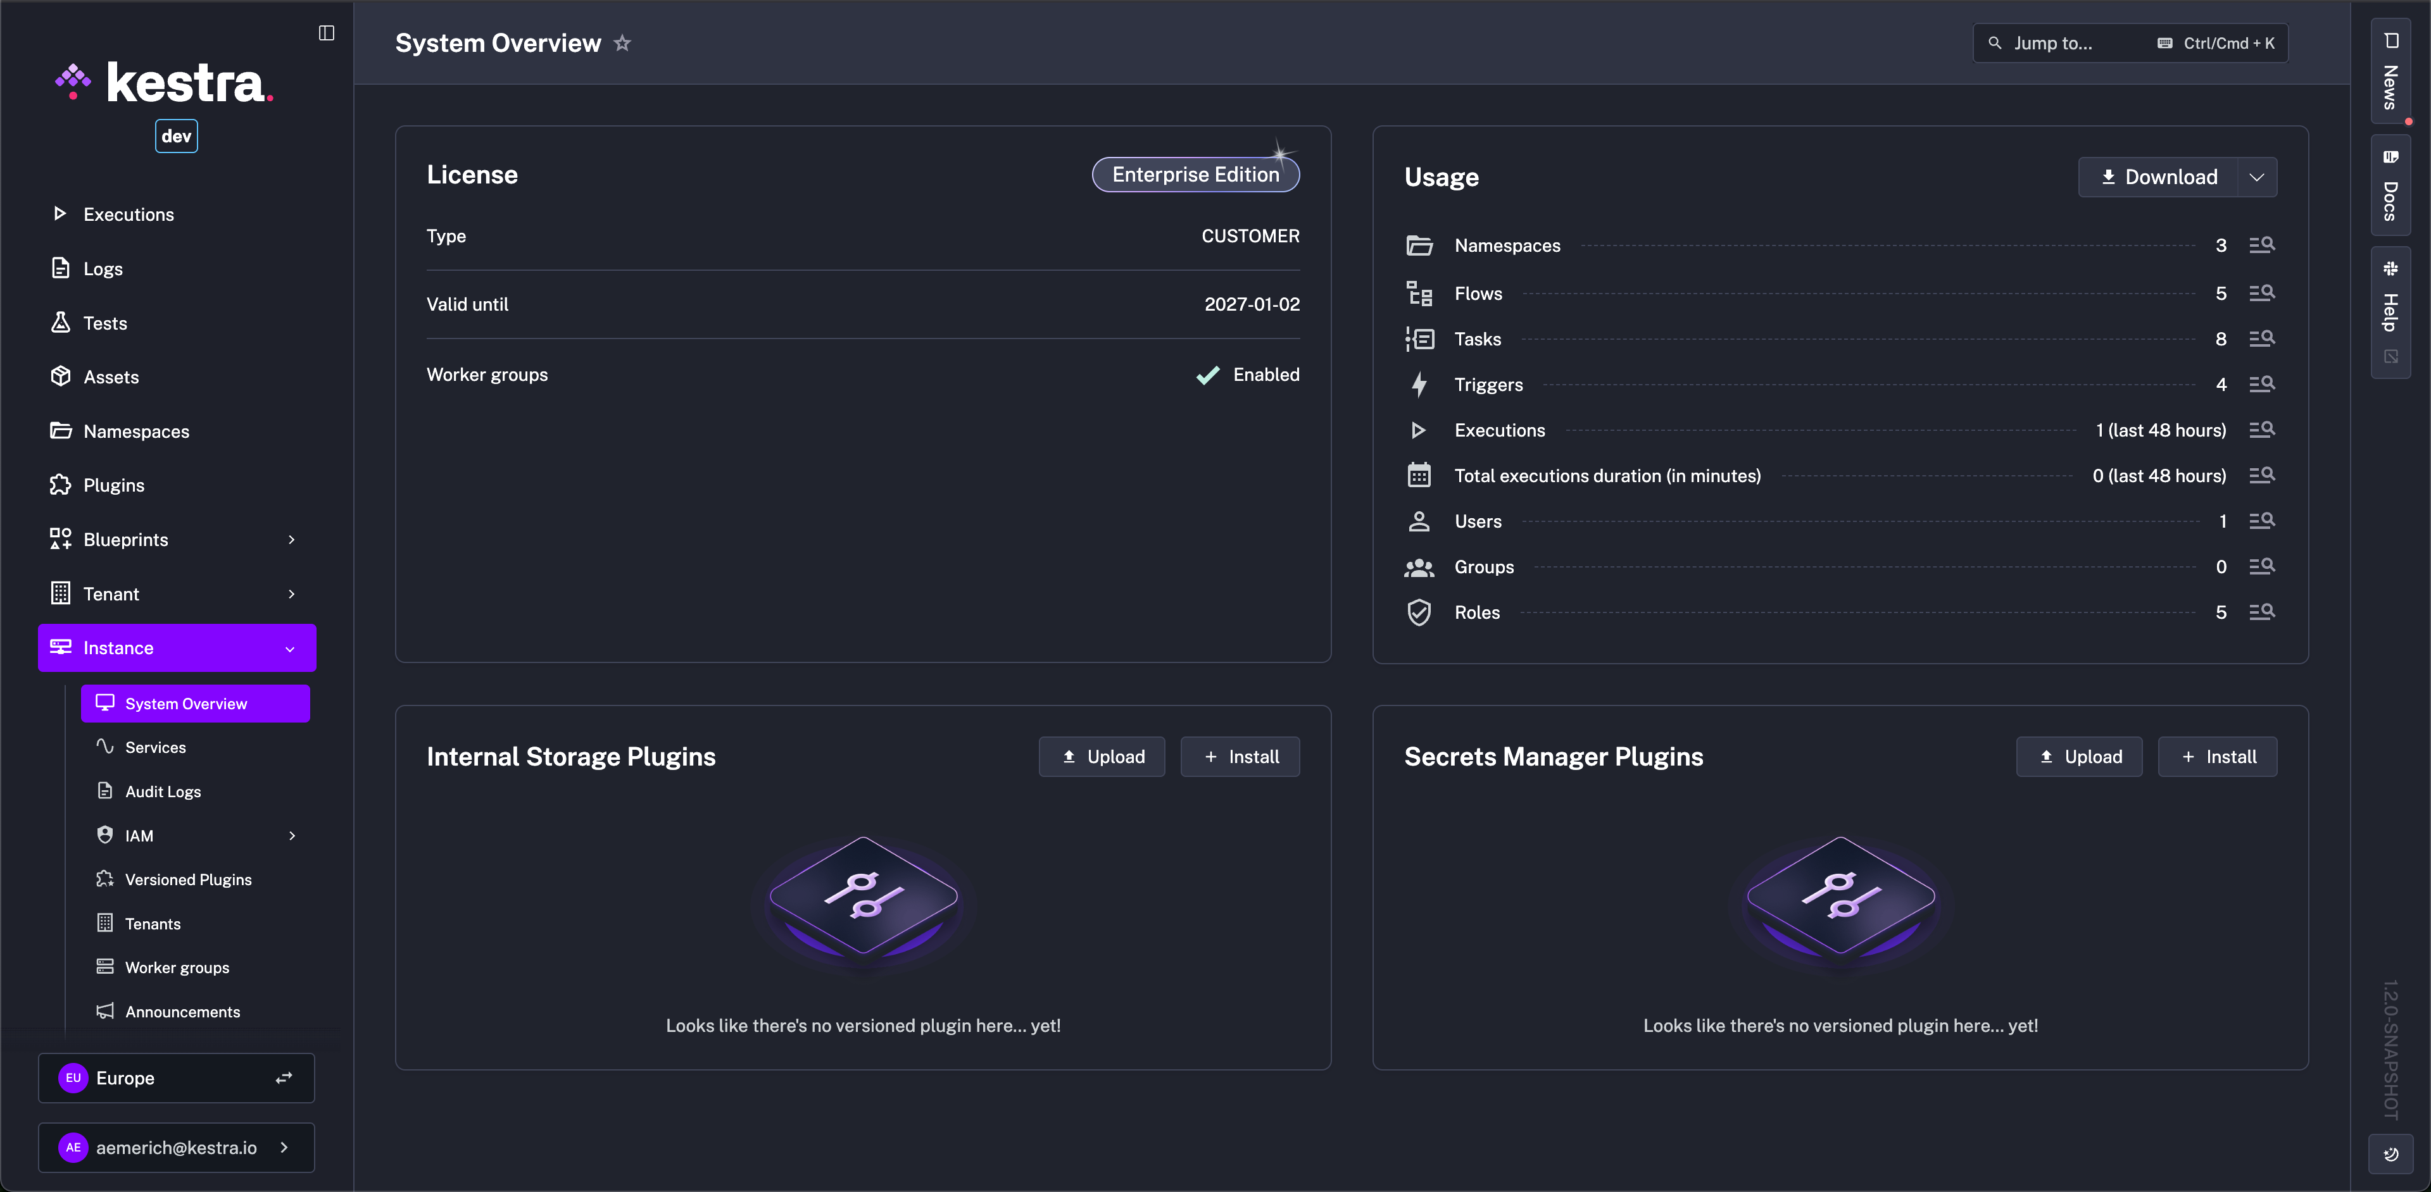Select the Logs icon in the sidebar
Screen dimensions: 2431x1192
coord(60,268)
